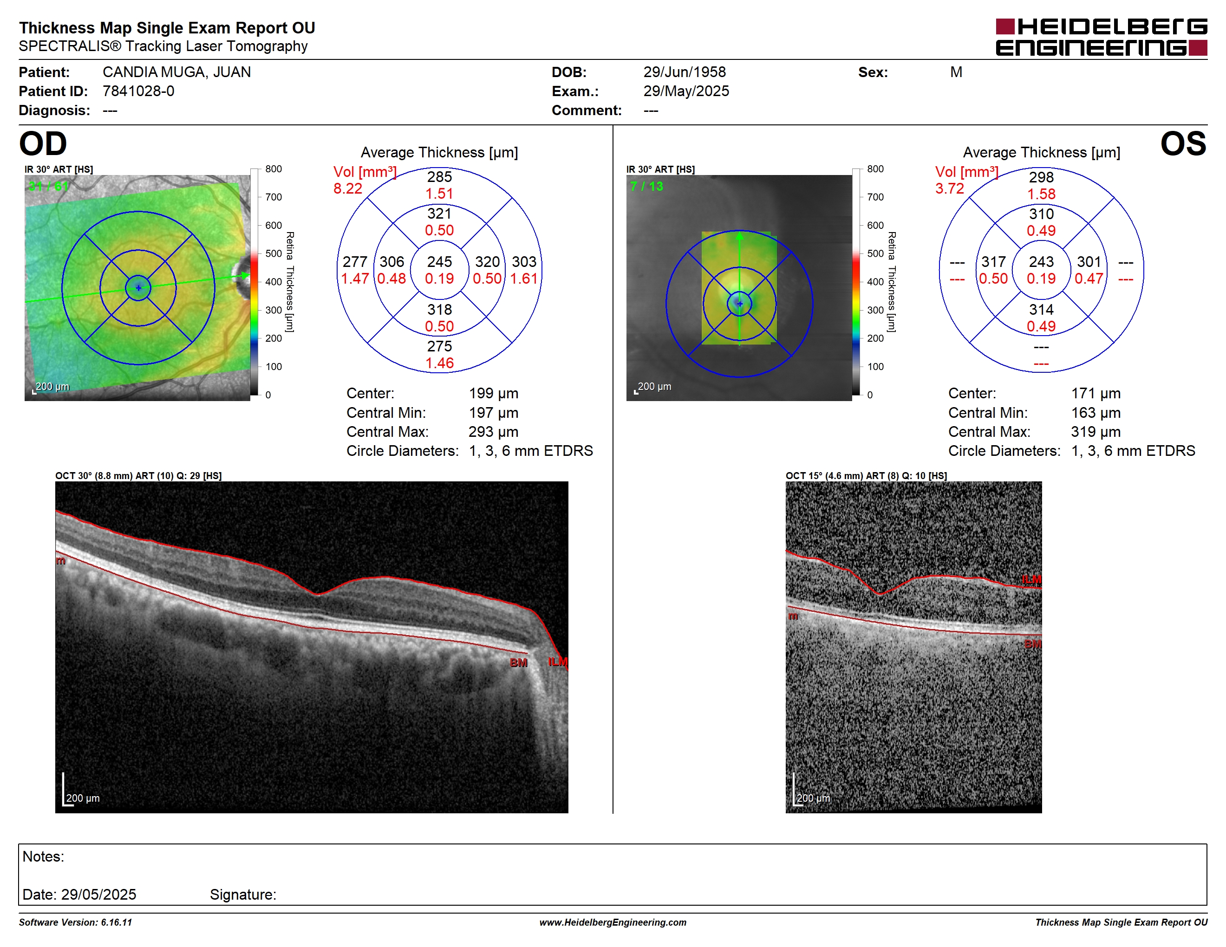
Task: Click the OD inner inferior thickness 318
Action: [x=439, y=310]
